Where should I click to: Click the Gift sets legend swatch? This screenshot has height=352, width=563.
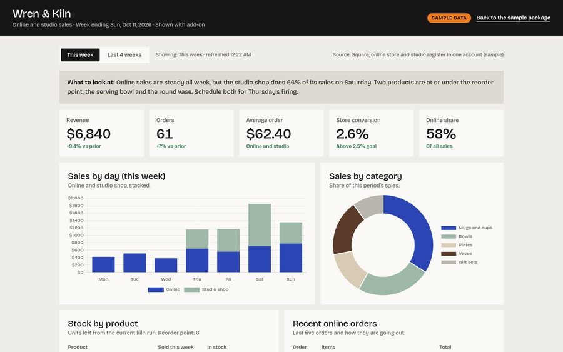point(449,263)
